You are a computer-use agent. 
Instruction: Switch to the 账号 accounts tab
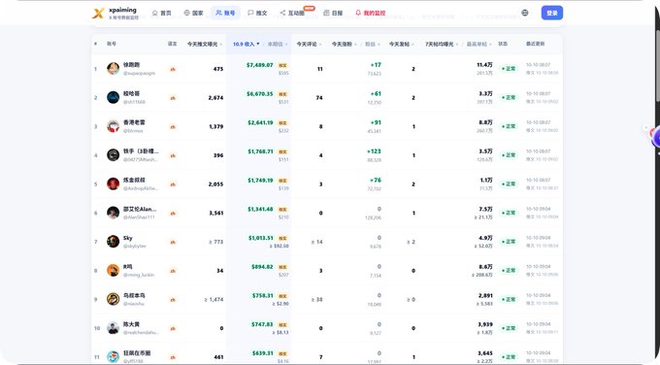[x=225, y=13]
